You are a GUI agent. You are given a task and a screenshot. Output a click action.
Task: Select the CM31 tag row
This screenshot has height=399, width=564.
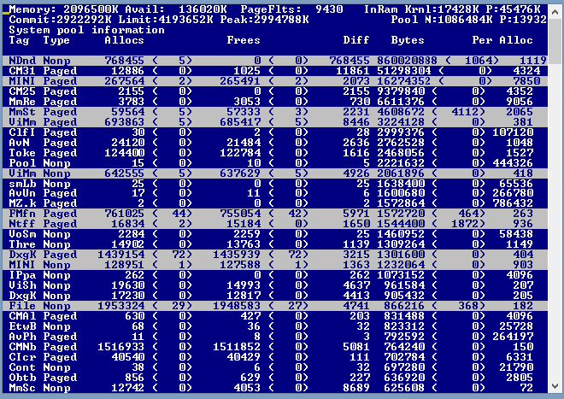click(x=275, y=71)
